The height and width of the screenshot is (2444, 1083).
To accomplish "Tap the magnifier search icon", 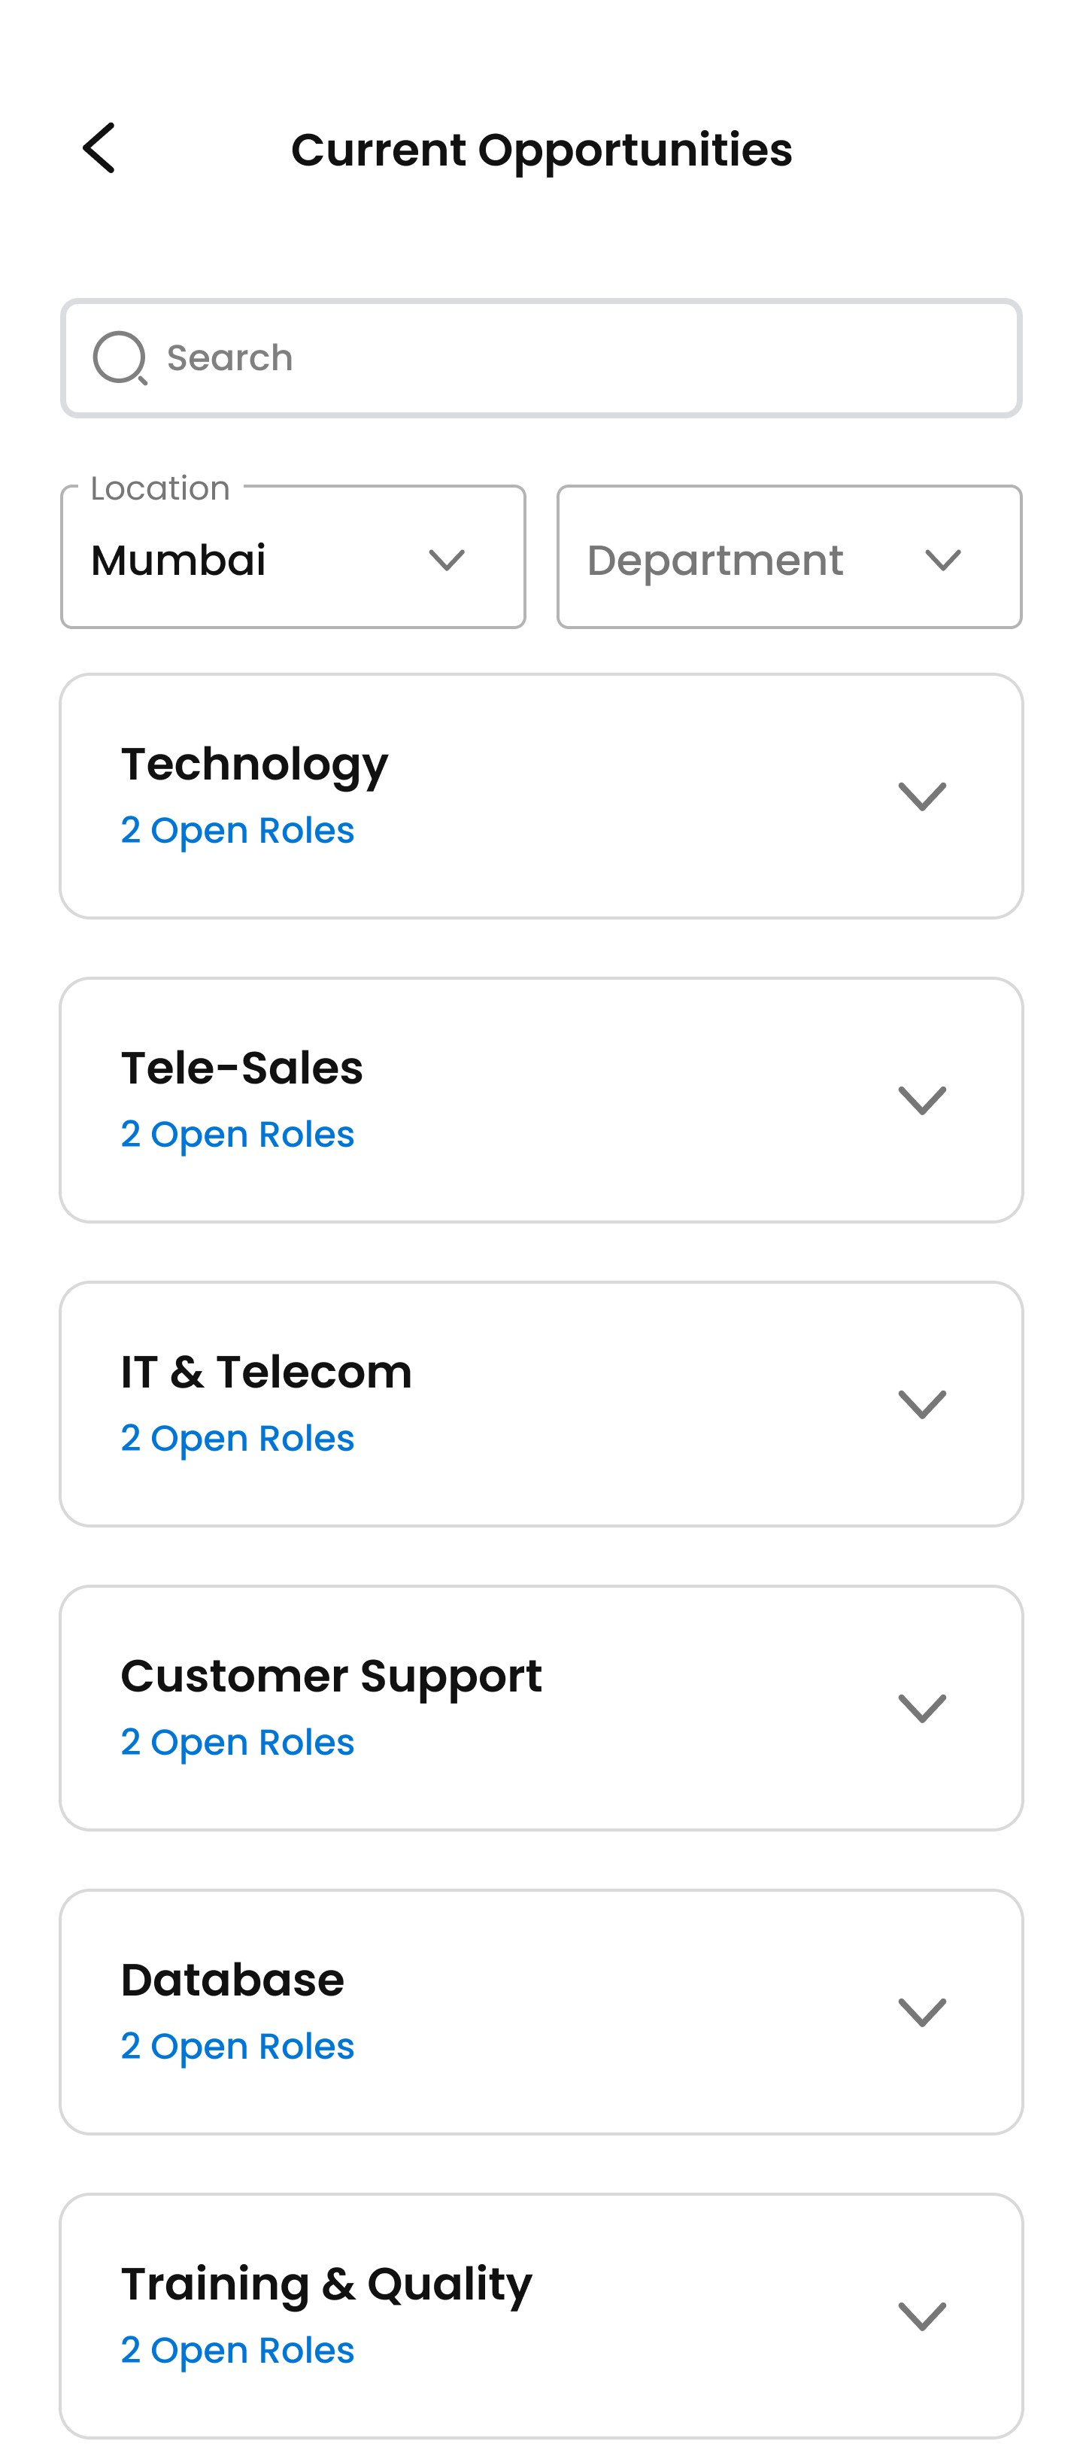I will click(120, 357).
